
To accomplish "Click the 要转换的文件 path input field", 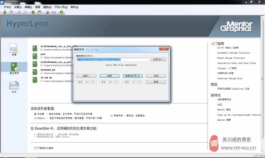I will pos(113,60).
